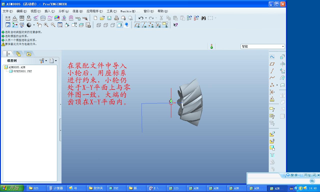The width and height of the screenshot is (320, 192).
Task: Click the What's This help cursor
Action: pos(175,25)
